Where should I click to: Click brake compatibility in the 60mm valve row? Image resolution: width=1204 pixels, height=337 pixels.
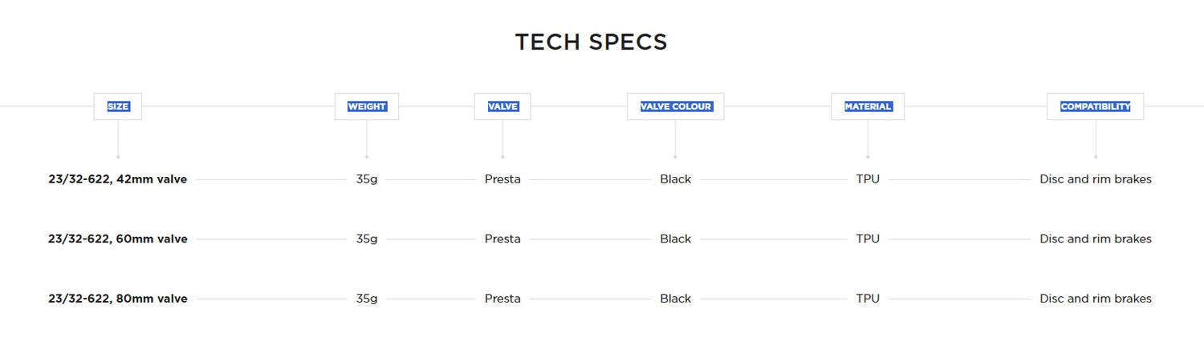[1096, 239]
